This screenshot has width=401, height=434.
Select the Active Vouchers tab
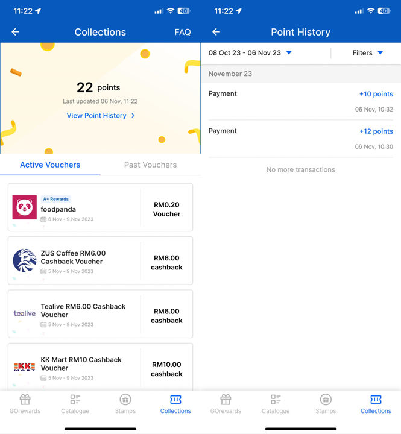tap(50, 165)
